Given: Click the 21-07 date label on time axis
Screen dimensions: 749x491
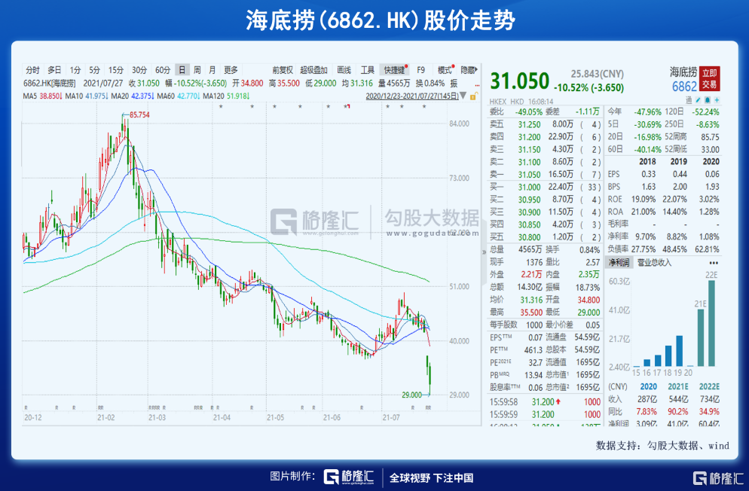Looking at the screenshot, I should pos(391,417).
